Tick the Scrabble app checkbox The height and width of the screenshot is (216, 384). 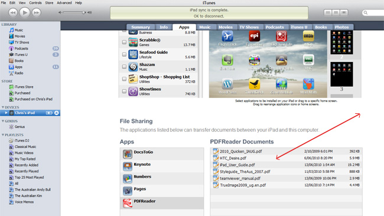click(x=124, y=42)
